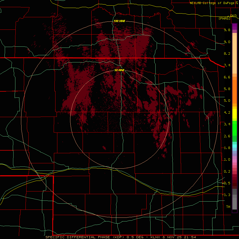Click the 1.8 value on the scale
The height and width of the screenshot is (239, 239).
pos(227,148)
